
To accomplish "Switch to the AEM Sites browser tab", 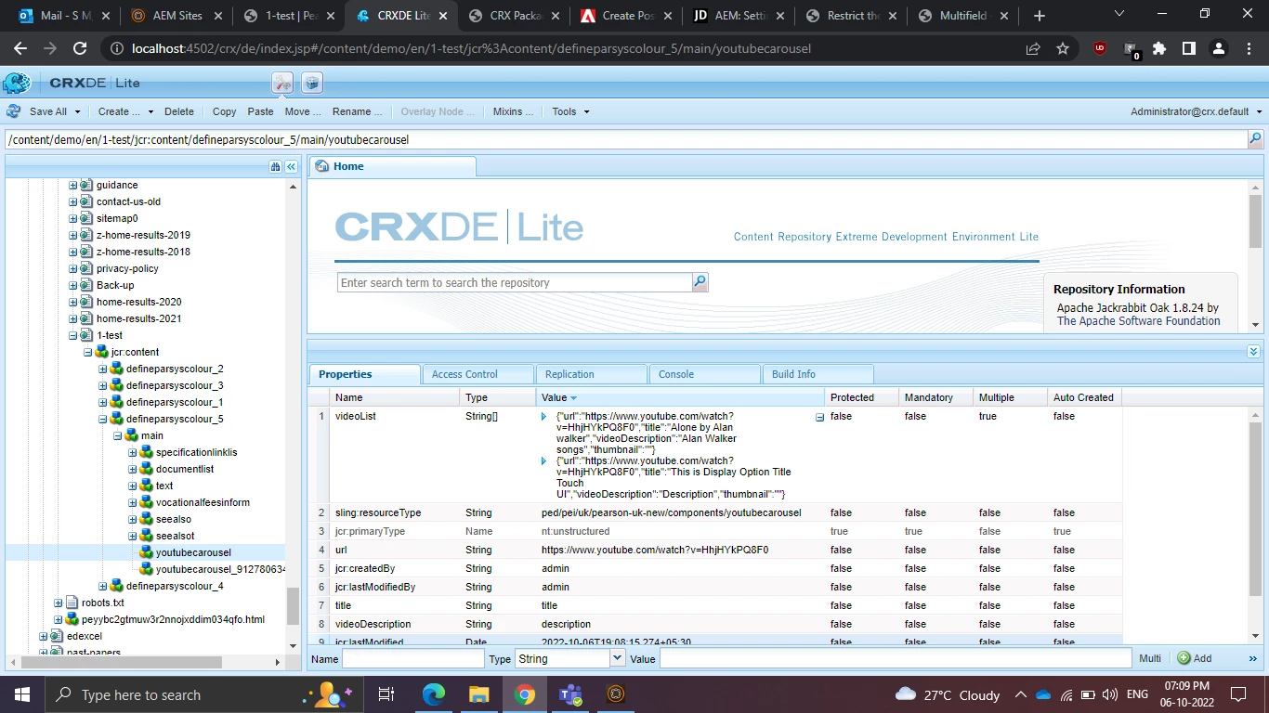I will 177,16.
